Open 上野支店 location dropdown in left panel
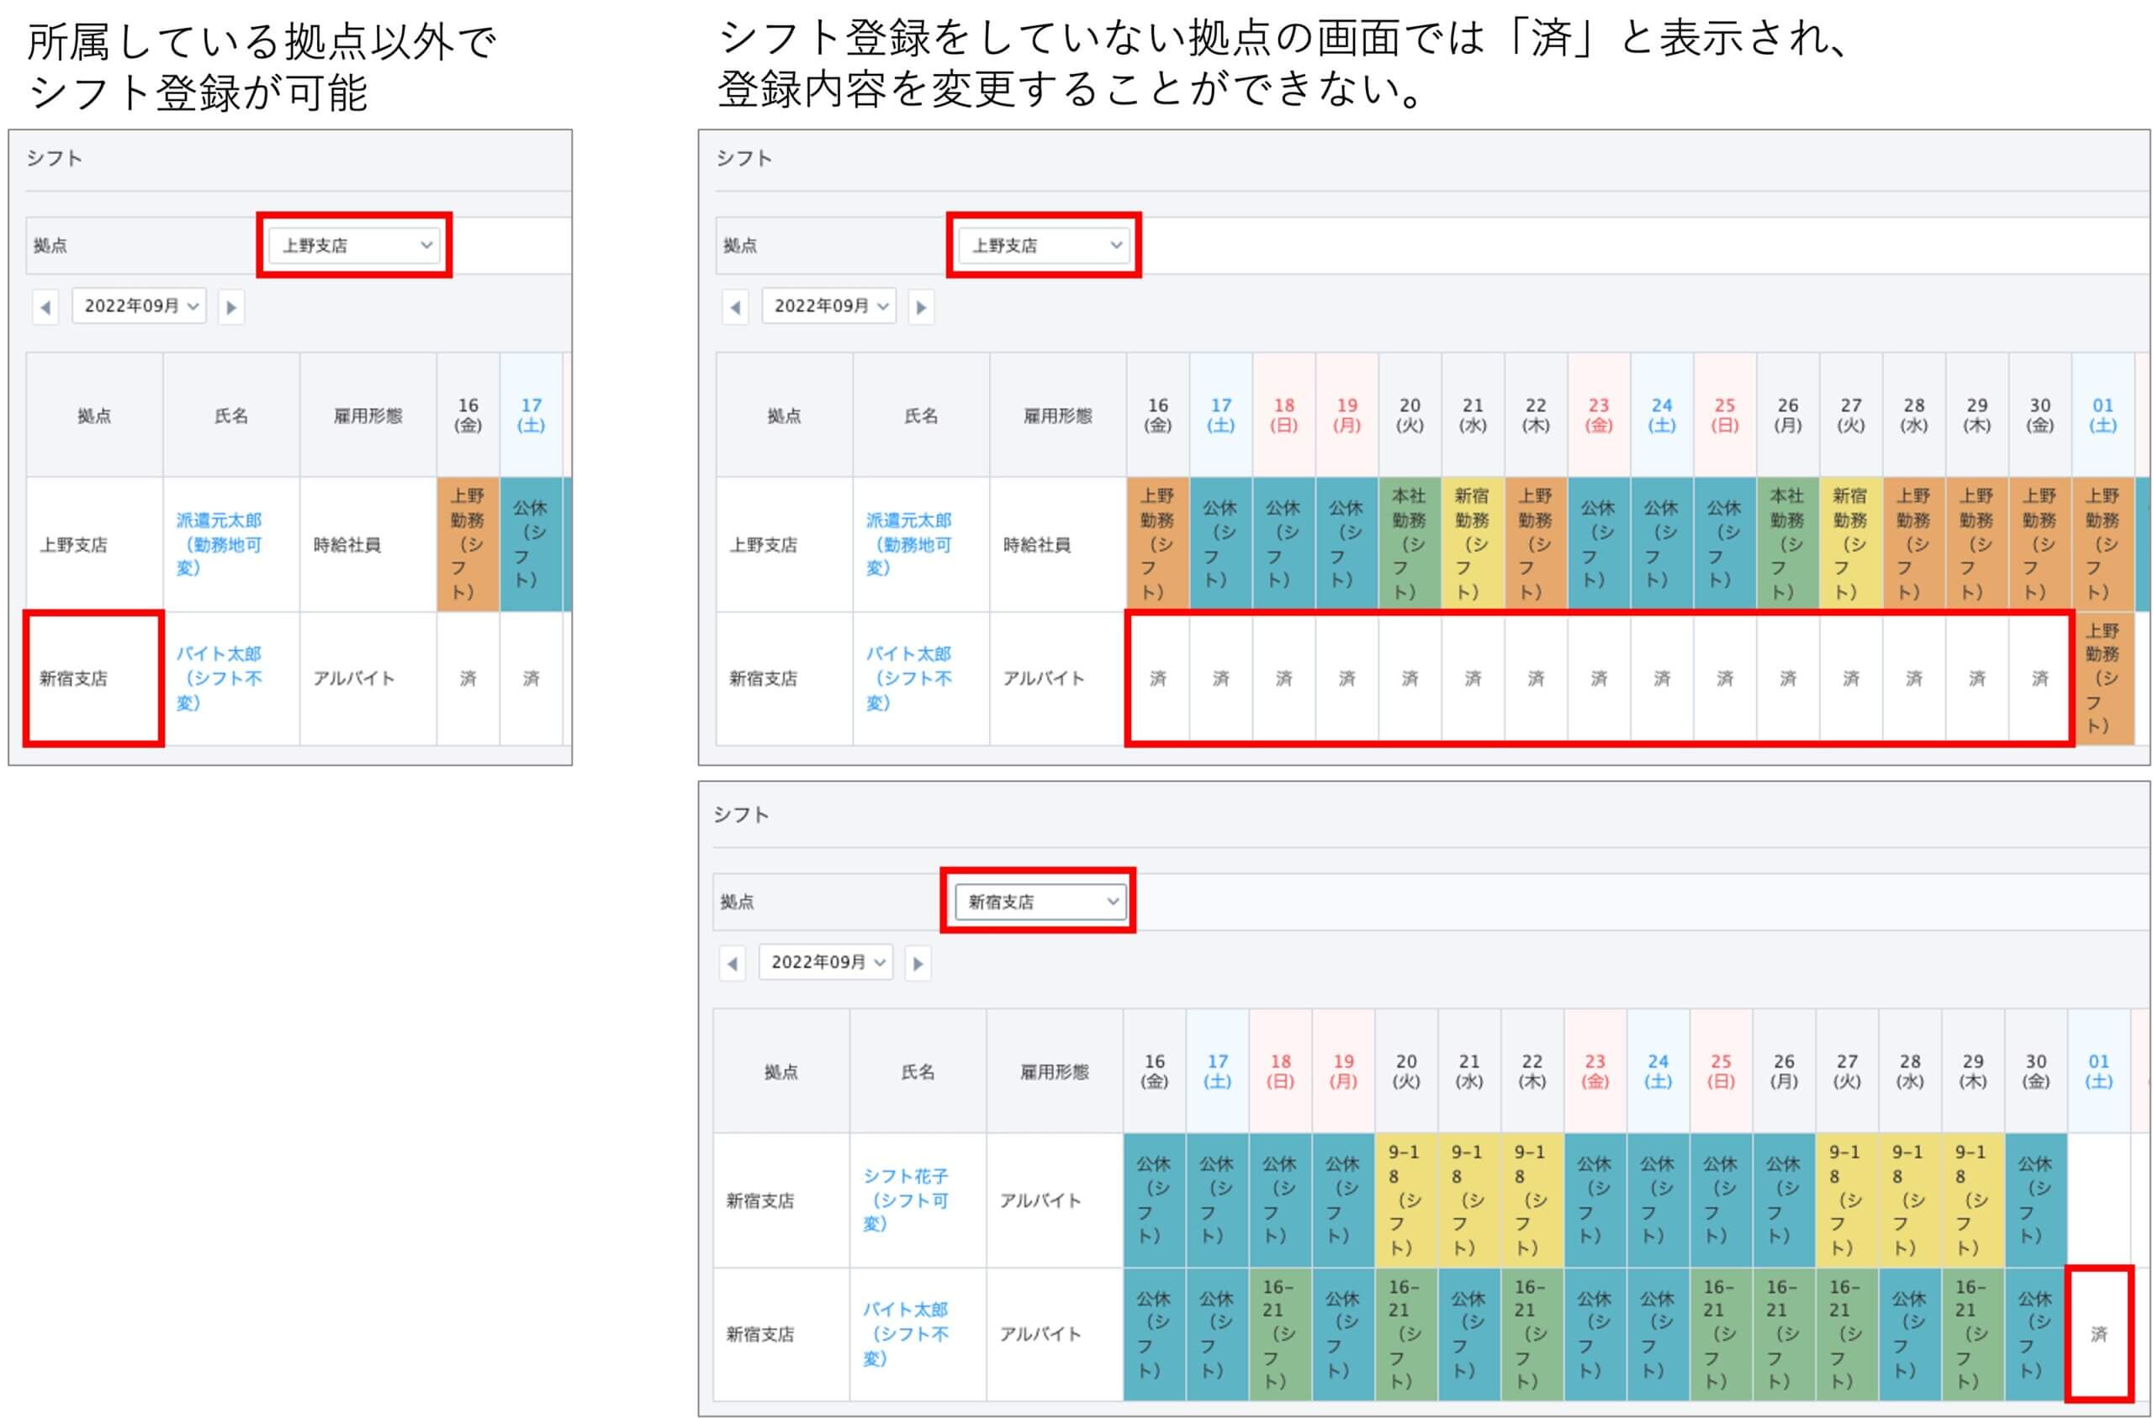2153x1418 pixels. point(356,246)
